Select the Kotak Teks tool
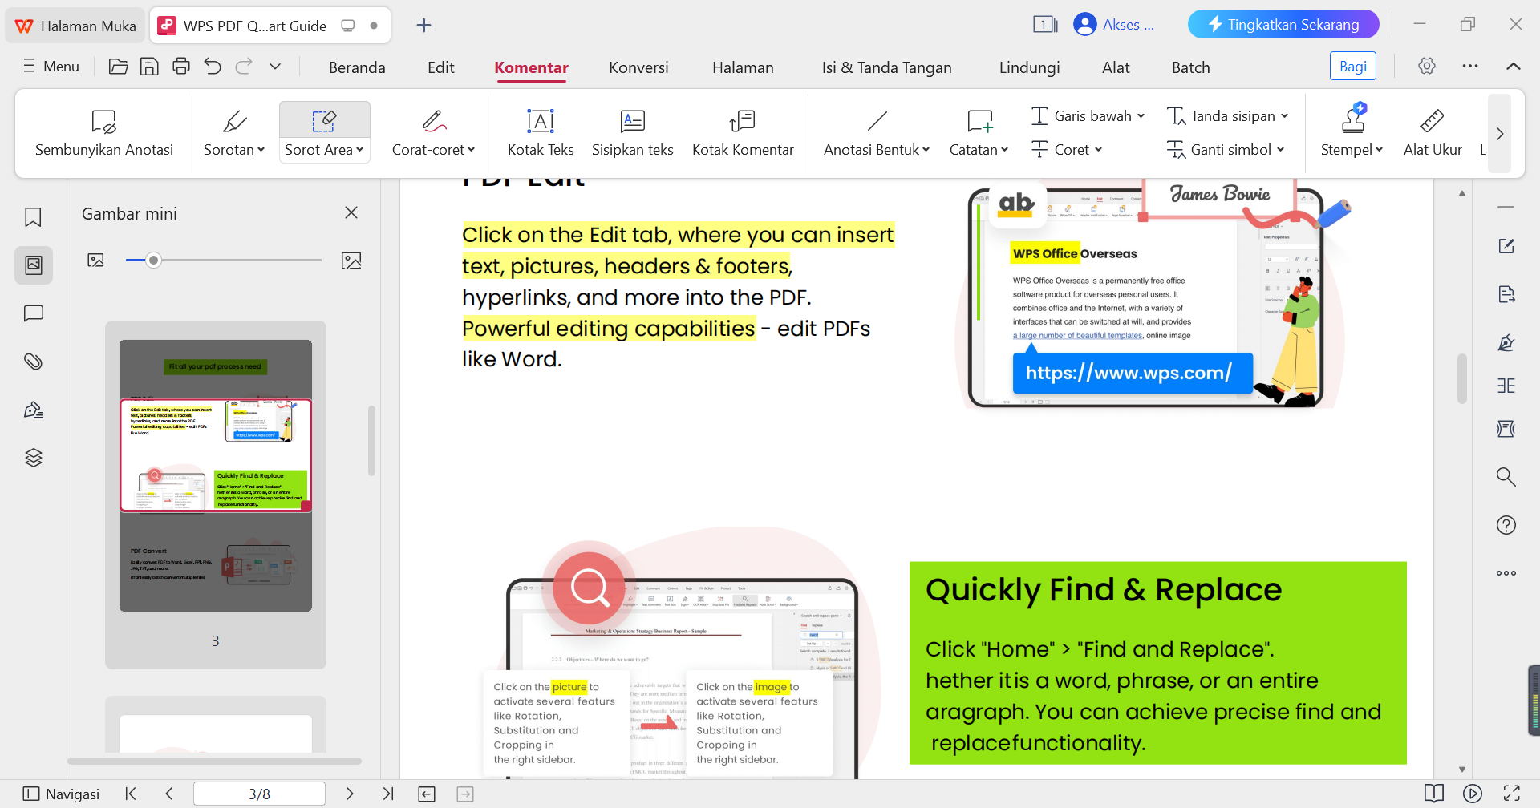The width and height of the screenshot is (1540, 808). 540,132
